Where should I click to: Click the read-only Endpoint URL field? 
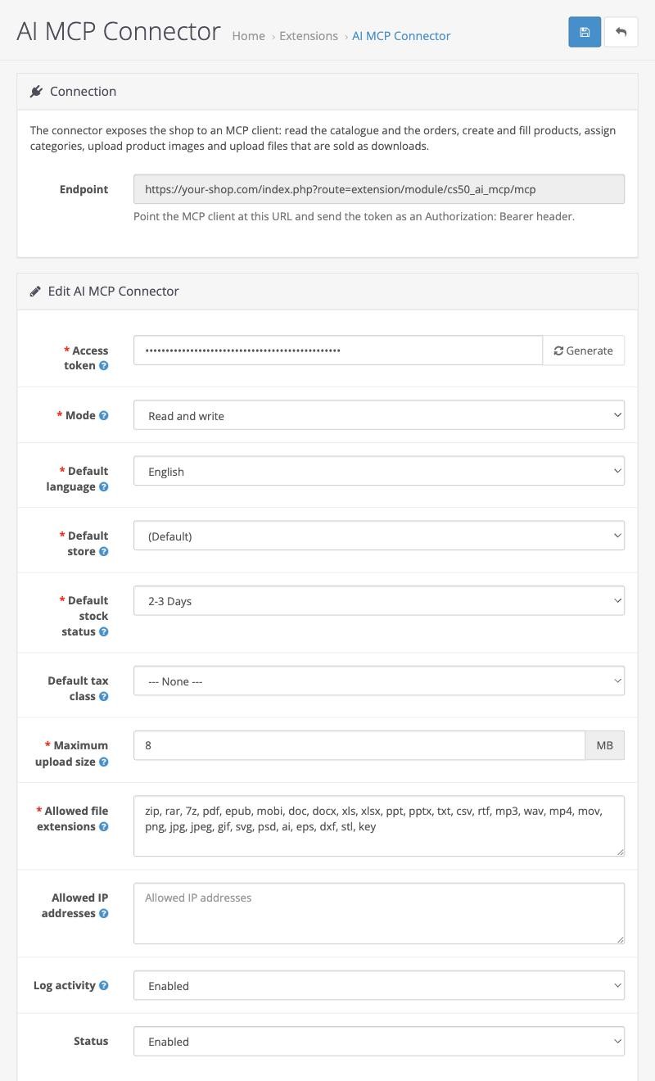(x=379, y=189)
